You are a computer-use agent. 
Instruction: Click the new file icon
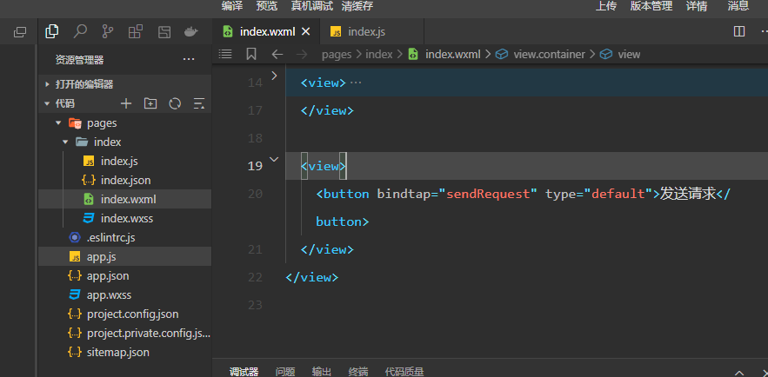pyautogui.click(x=126, y=103)
